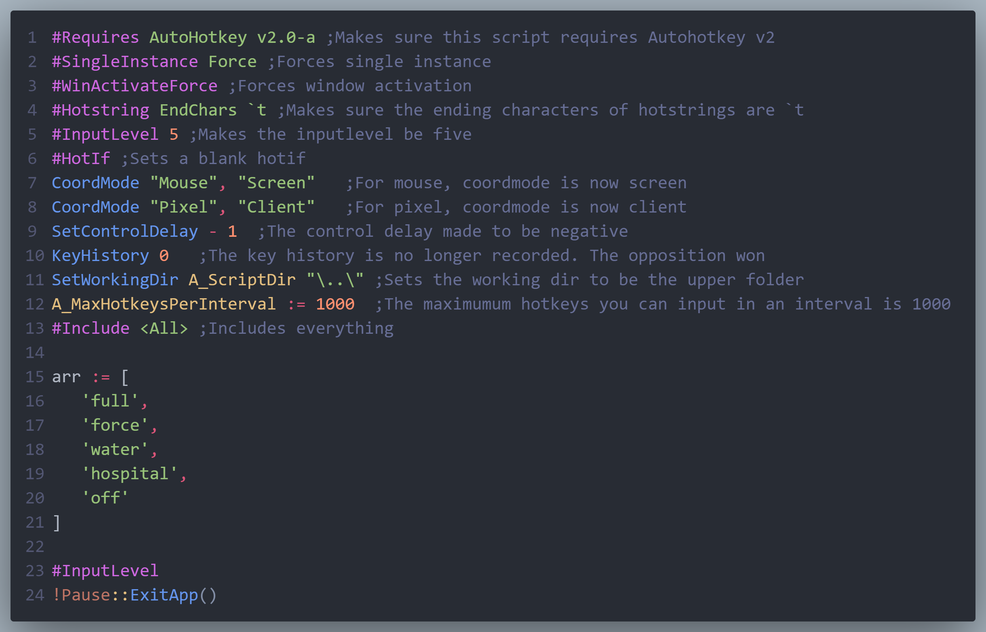
Task: Click '#Hotstring' directive on line 4
Action: [101, 110]
